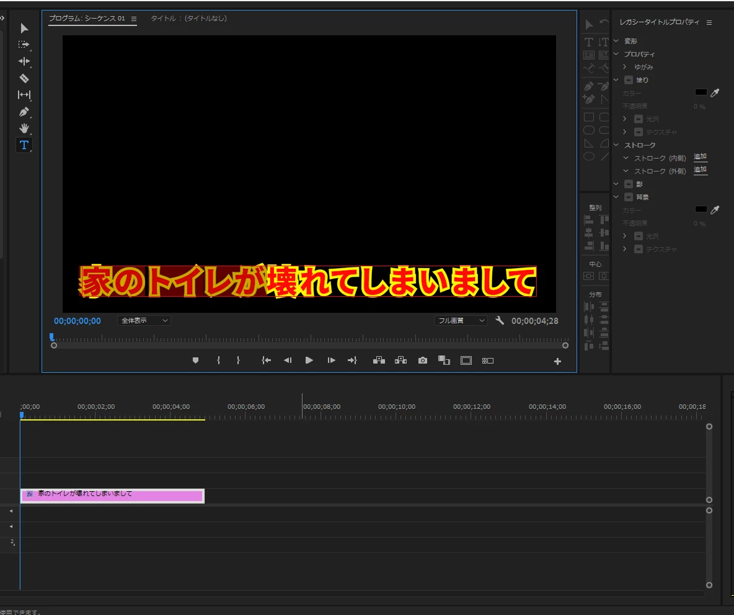Collapse ストローク (外側) row
The width and height of the screenshot is (734, 615).
626,171
